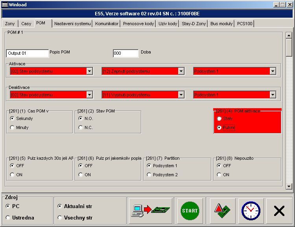Click the Winload title bar icon
The height and width of the screenshot is (227, 295).
[4, 4]
